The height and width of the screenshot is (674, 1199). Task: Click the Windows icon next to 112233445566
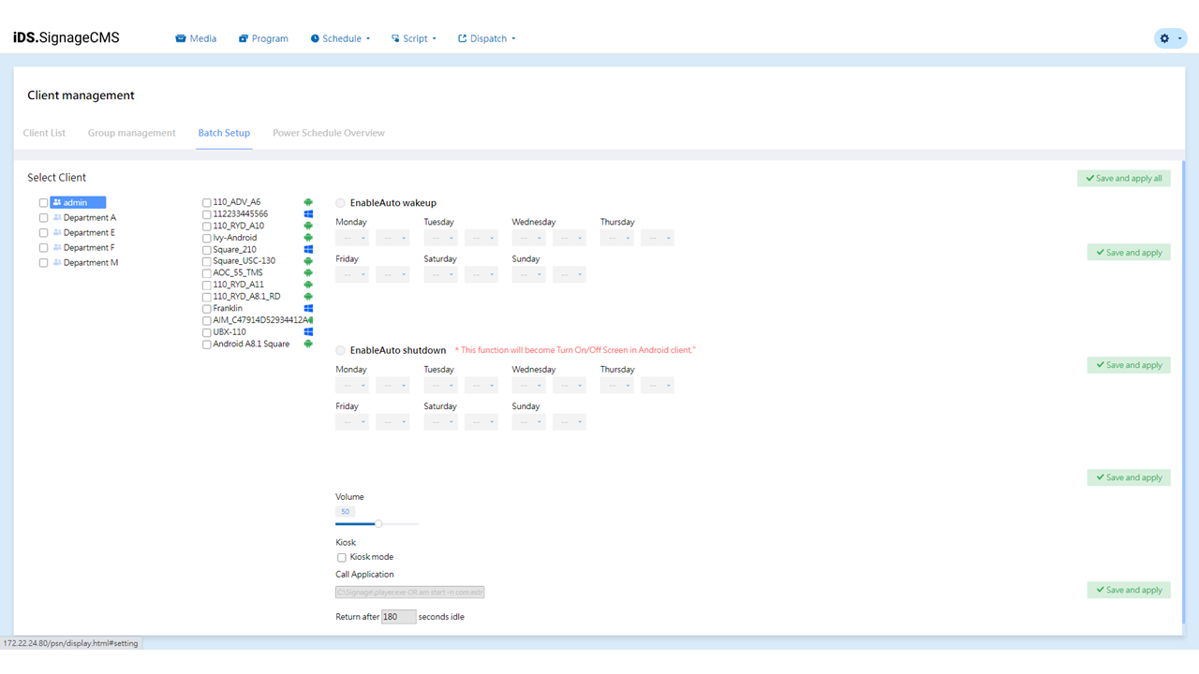308,214
